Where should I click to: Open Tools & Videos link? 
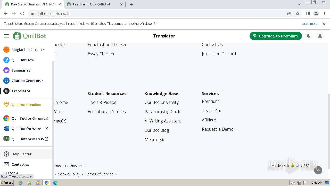102,102
